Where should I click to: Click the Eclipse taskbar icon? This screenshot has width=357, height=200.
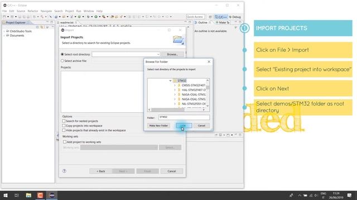click(x=52, y=195)
